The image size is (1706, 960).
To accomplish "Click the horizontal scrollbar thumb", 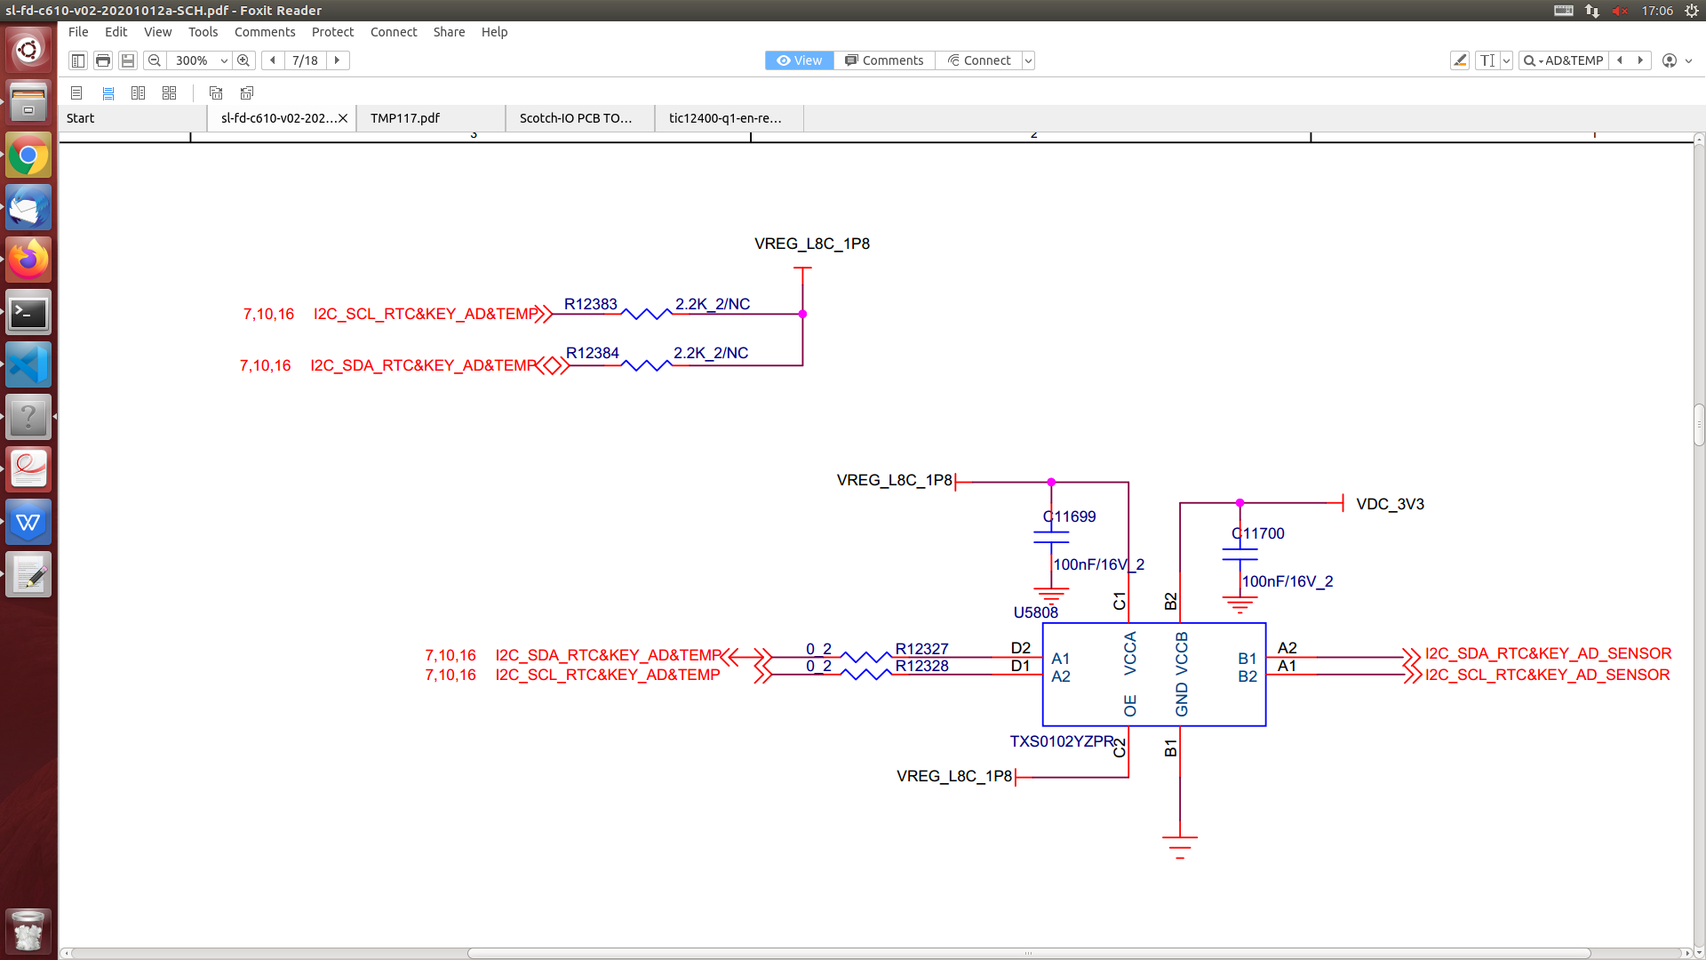I will click(1028, 953).
